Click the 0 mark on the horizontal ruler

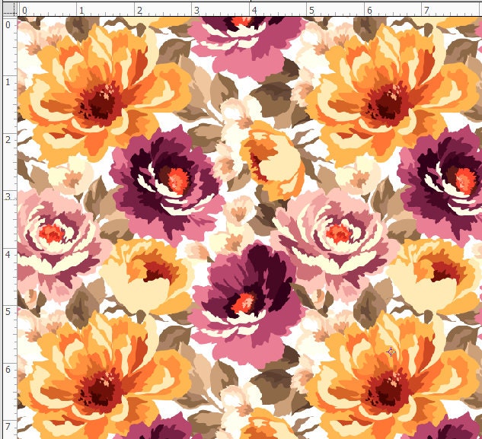(24, 11)
